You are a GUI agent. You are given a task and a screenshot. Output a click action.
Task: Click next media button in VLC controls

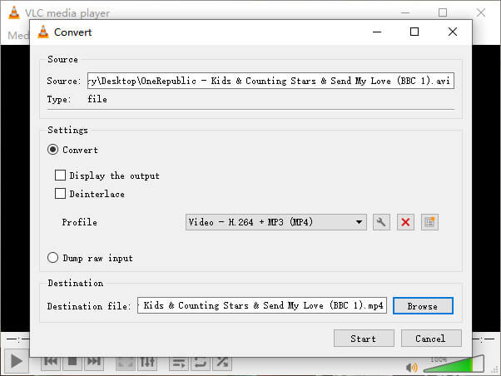[x=94, y=362]
